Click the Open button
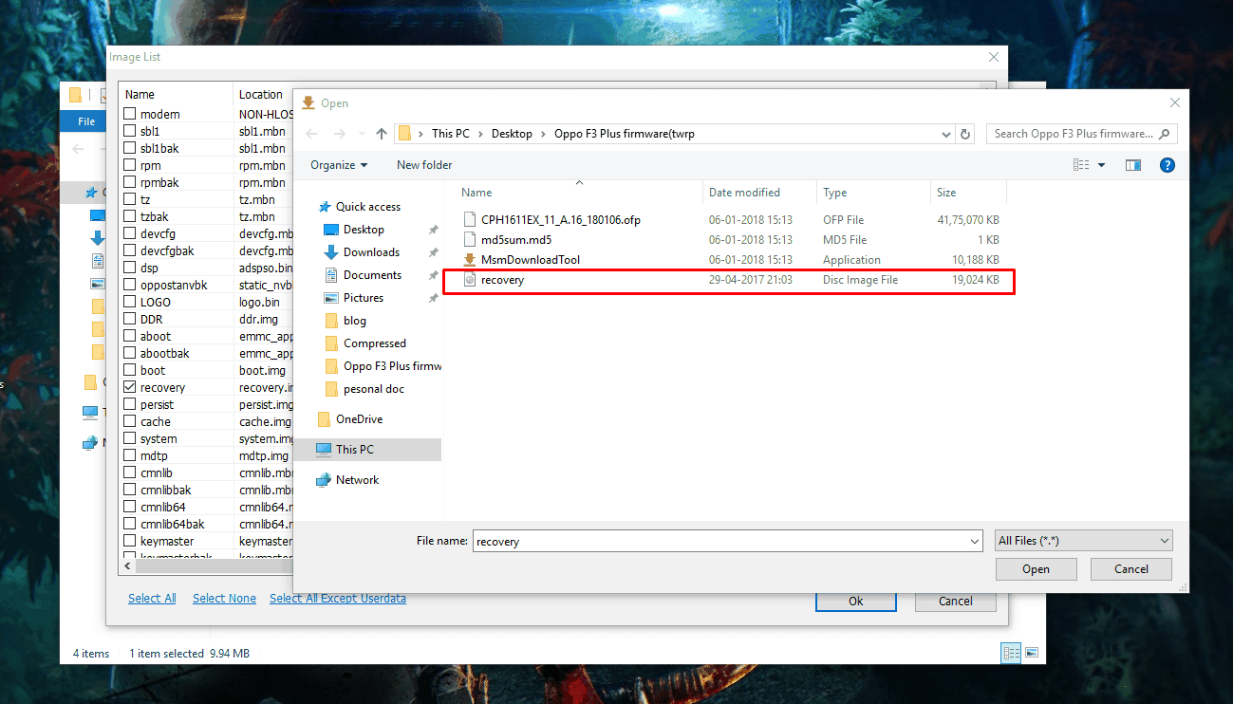 pyautogui.click(x=1036, y=569)
